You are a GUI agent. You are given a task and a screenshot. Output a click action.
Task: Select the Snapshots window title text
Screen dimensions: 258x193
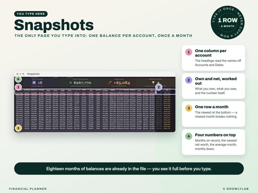[34, 74]
